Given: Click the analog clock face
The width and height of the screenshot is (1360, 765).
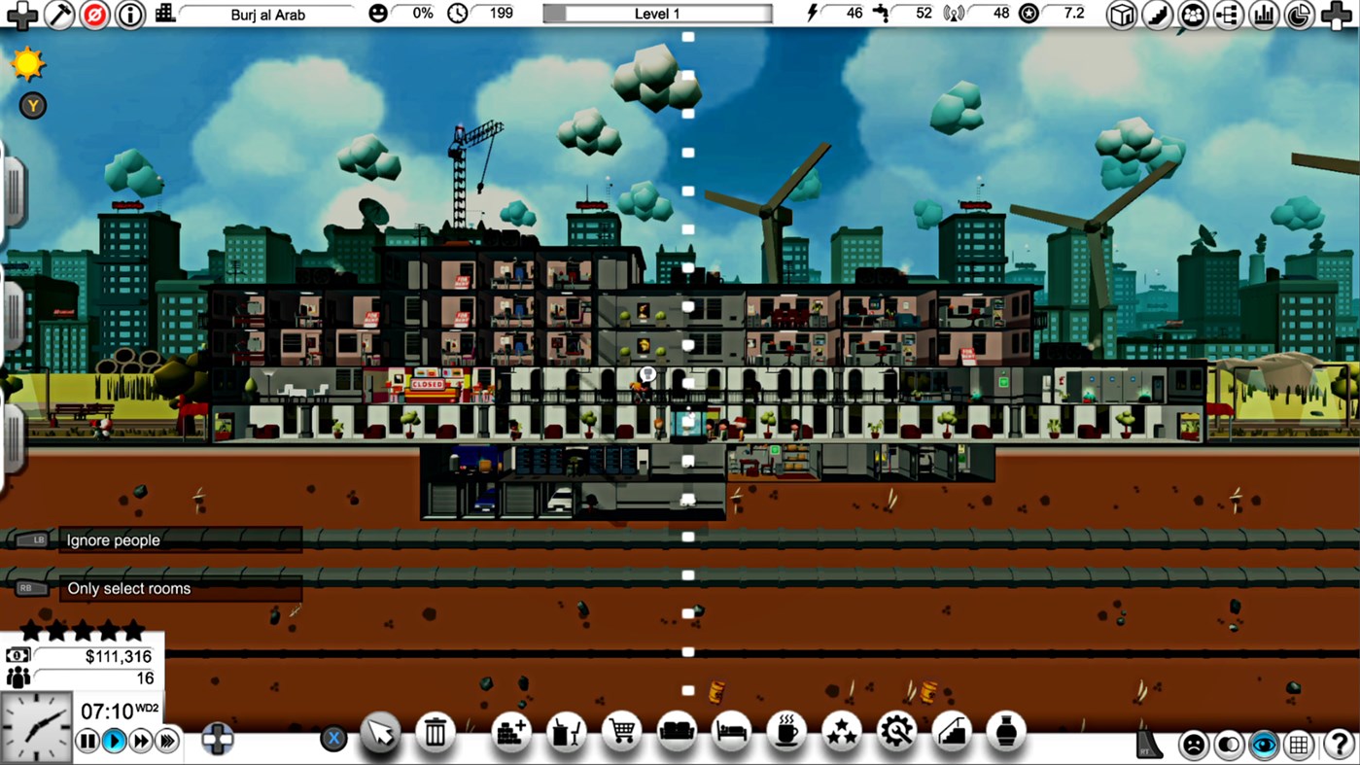Looking at the screenshot, I should [36, 727].
